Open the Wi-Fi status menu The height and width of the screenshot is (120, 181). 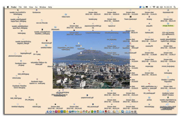click(x=154, y=7)
